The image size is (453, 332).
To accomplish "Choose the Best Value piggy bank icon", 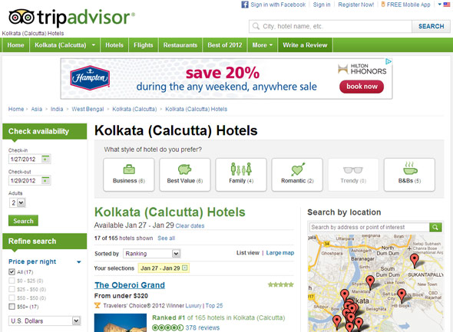I will (x=184, y=169).
